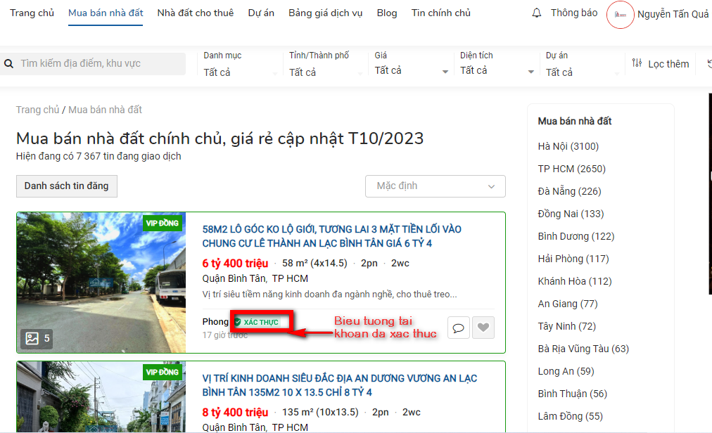Click the listing description starting Vị trí siêu tiềm năng
The image size is (712, 433).
[x=330, y=294]
